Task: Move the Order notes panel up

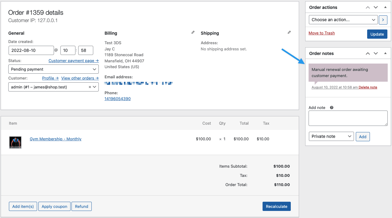Action: (367, 53)
